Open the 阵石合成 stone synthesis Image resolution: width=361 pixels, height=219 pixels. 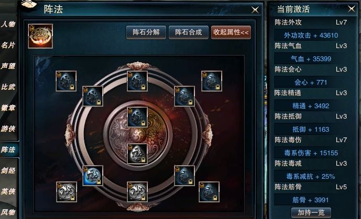[189, 32]
